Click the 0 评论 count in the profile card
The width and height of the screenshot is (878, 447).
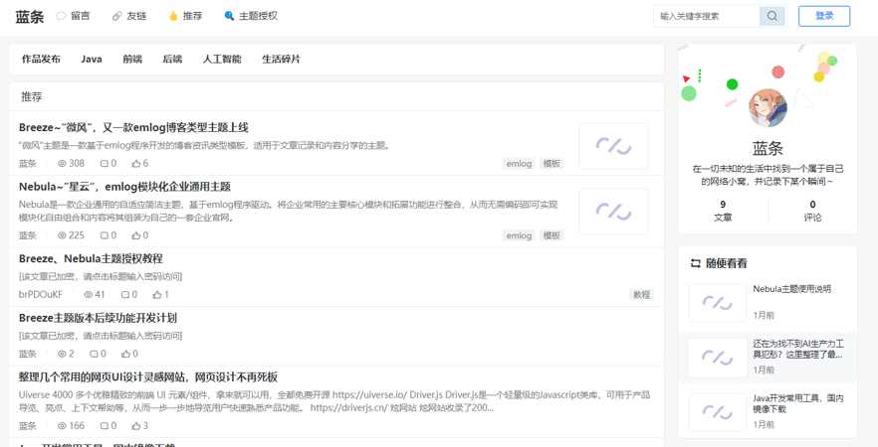point(812,211)
